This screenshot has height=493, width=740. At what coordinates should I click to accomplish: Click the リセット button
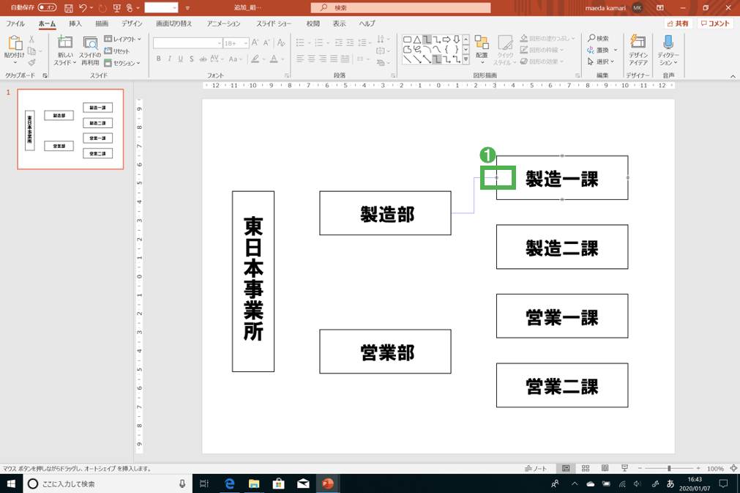pyautogui.click(x=116, y=51)
